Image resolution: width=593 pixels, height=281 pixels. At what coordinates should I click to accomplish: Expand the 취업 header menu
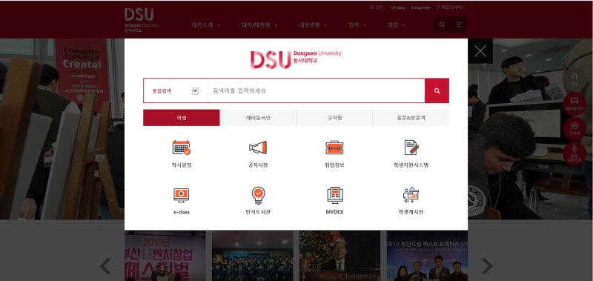397,25
